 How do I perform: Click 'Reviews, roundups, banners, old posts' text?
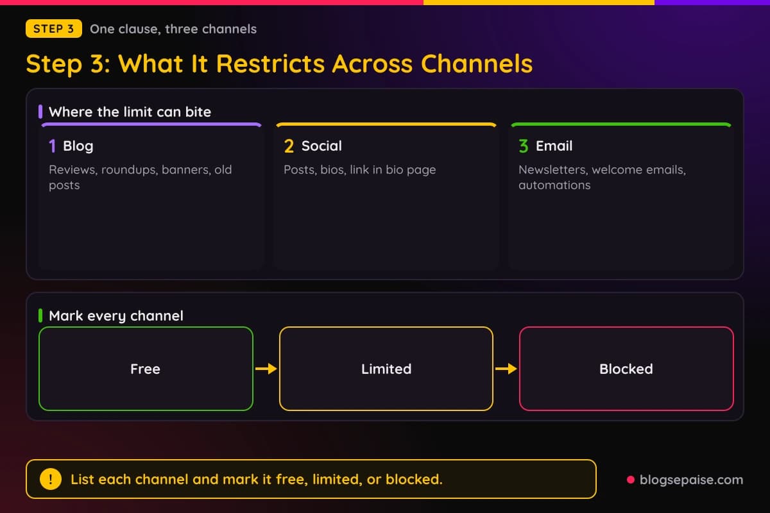(141, 178)
